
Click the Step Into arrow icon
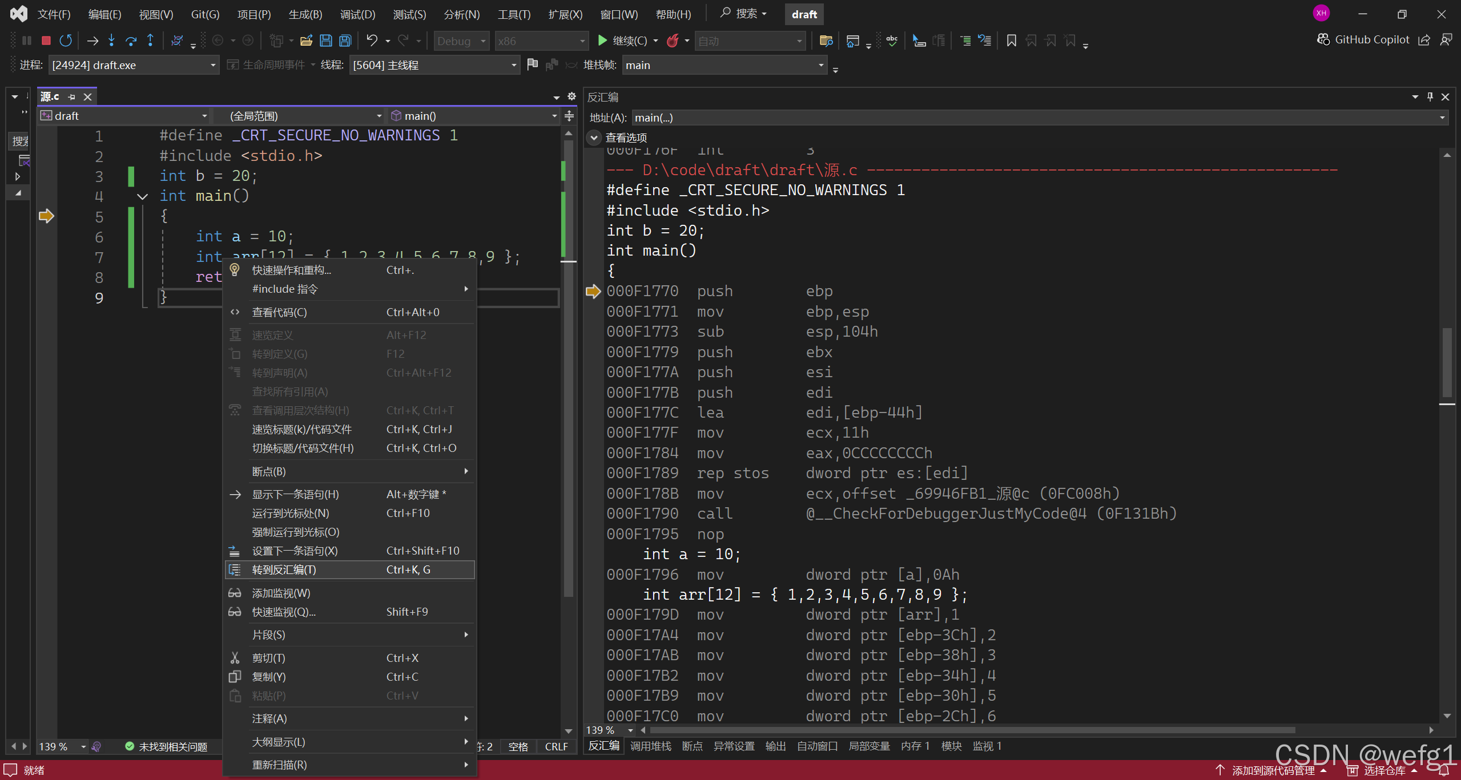[x=111, y=41]
